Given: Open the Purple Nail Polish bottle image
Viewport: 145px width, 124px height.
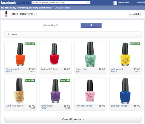Looking at the screenshot, I should [x=55, y=91].
